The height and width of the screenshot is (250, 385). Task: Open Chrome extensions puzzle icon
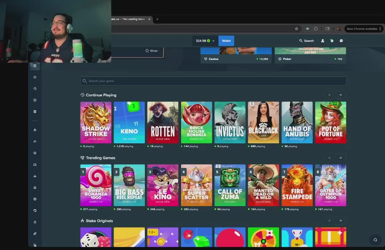[x=316, y=29]
